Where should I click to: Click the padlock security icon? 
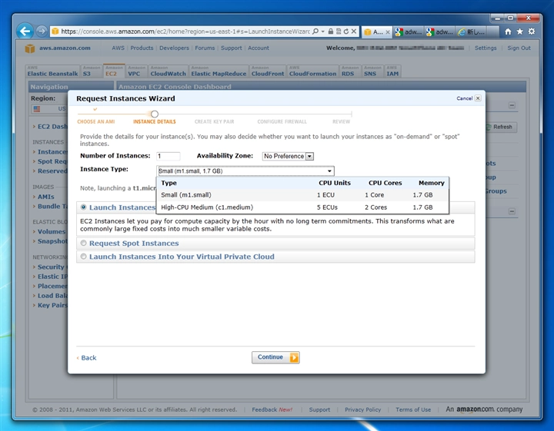pos(330,31)
